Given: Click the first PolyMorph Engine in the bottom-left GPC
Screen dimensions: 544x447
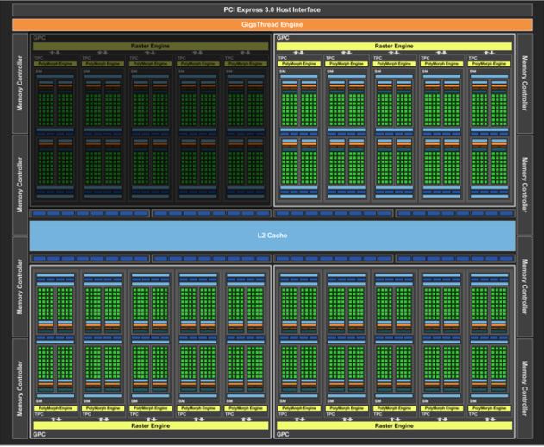Looking at the screenshot, I should click(55, 408).
